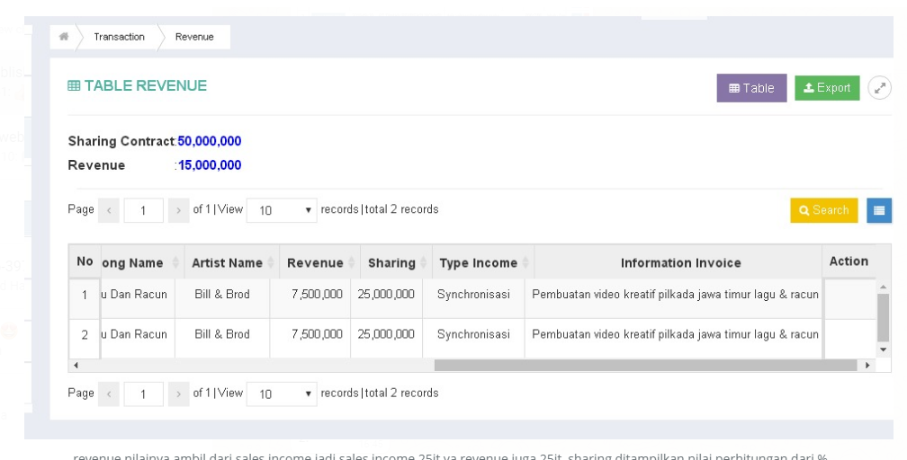This screenshot has width=907, height=460.
Task: Click the home icon in breadcrumb
Action: click(x=64, y=37)
